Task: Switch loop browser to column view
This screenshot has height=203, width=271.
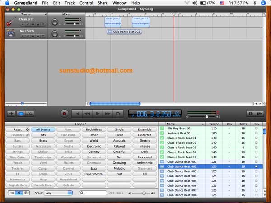Action: (12, 193)
